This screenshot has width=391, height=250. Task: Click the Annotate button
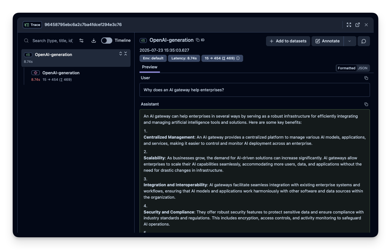click(x=327, y=41)
